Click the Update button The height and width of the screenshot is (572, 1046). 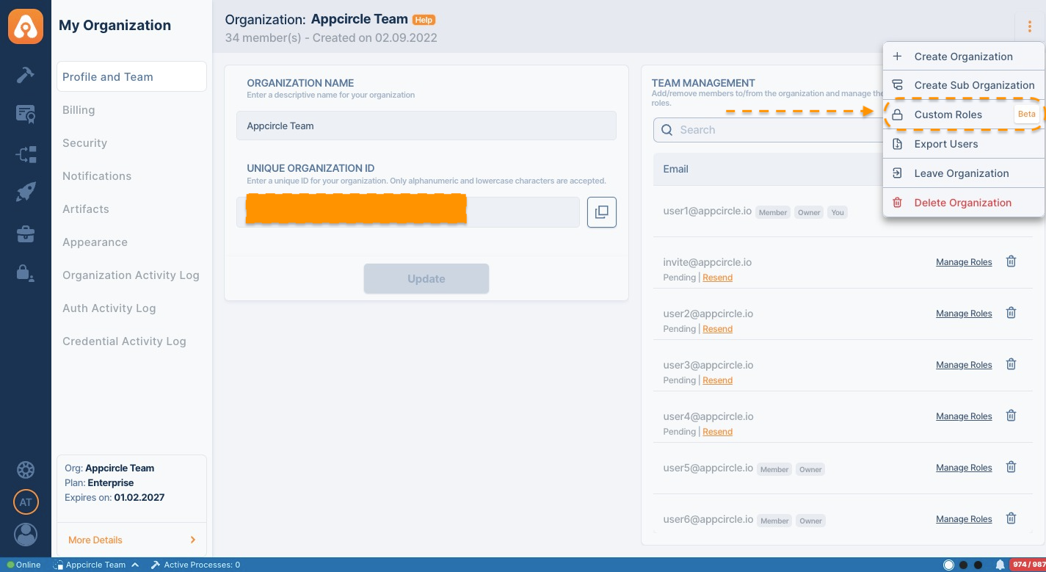point(426,279)
